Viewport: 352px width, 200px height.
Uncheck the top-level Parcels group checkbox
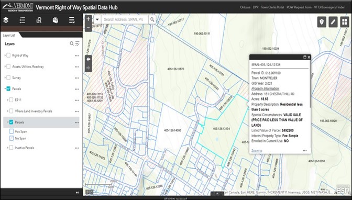click(x=8, y=88)
